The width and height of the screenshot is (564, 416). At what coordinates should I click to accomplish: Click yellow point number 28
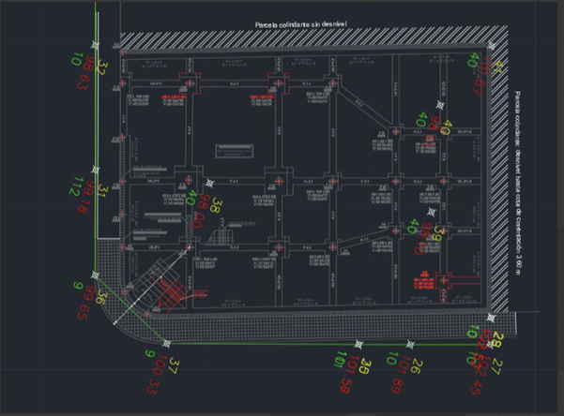point(497,340)
